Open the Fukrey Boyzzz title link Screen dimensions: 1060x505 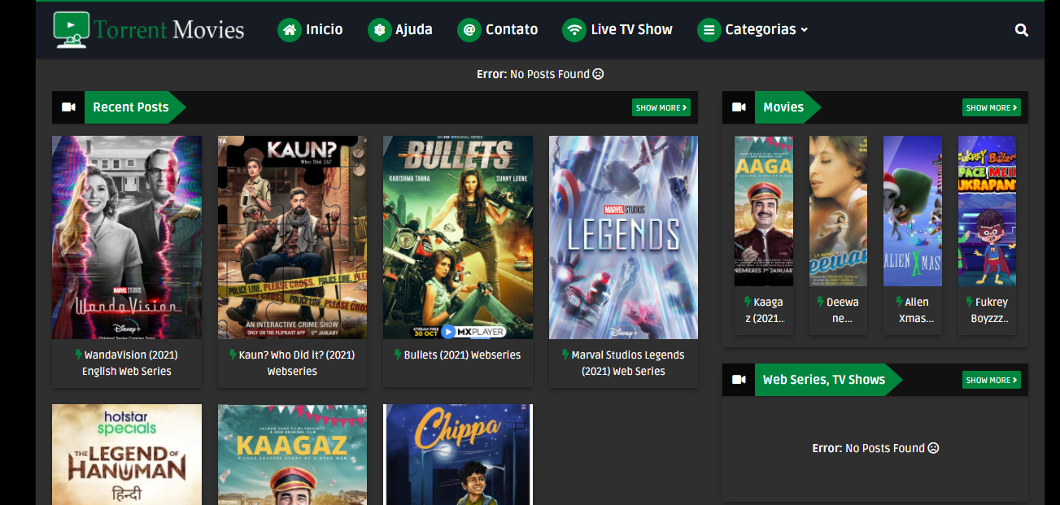[988, 310]
